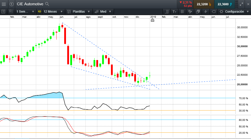Click the grid color picker icon
The image size is (251, 139).
(x=190, y=12)
